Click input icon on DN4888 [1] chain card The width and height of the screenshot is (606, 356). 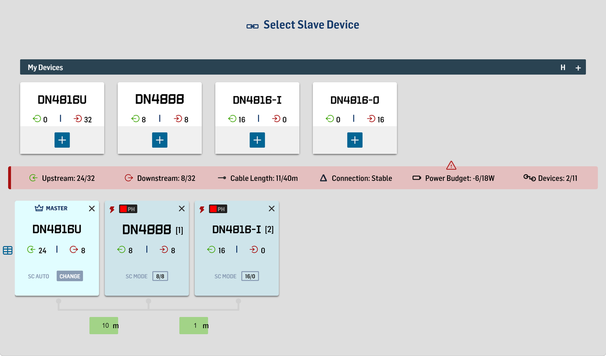click(121, 249)
